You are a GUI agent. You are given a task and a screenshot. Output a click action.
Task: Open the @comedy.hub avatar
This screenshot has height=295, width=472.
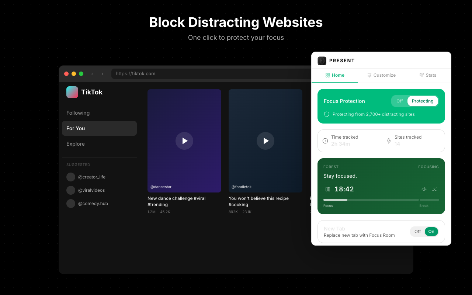(x=71, y=204)
